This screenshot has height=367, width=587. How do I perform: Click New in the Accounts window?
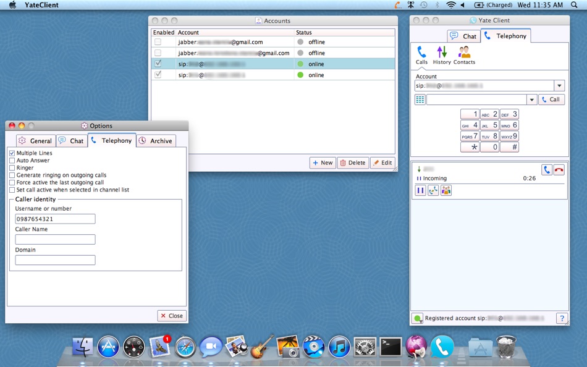coord(323,163)
